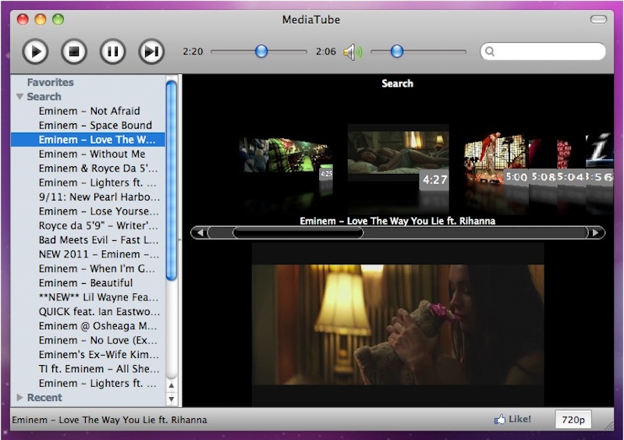Image resolution: width=624 pixels, height=440 pixels.
Task: Click the Stop playback button
Action: click(73, 52)
